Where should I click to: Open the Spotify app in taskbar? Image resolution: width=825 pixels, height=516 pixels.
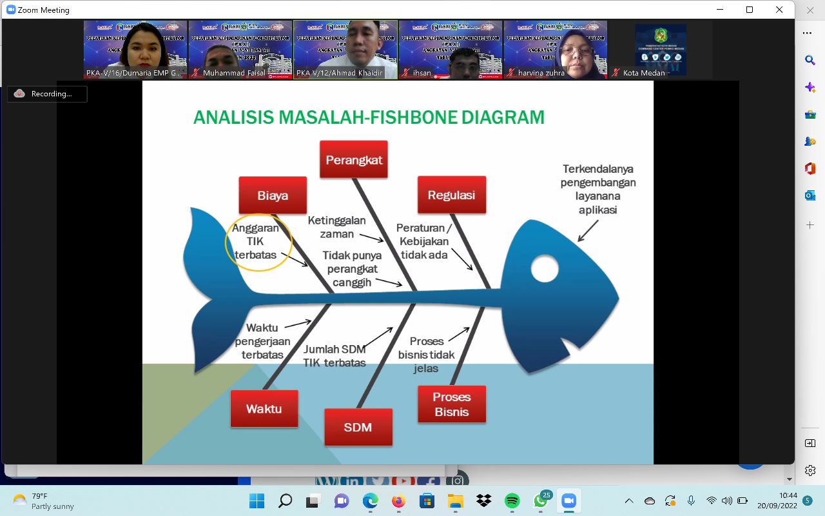click(512, 501)
